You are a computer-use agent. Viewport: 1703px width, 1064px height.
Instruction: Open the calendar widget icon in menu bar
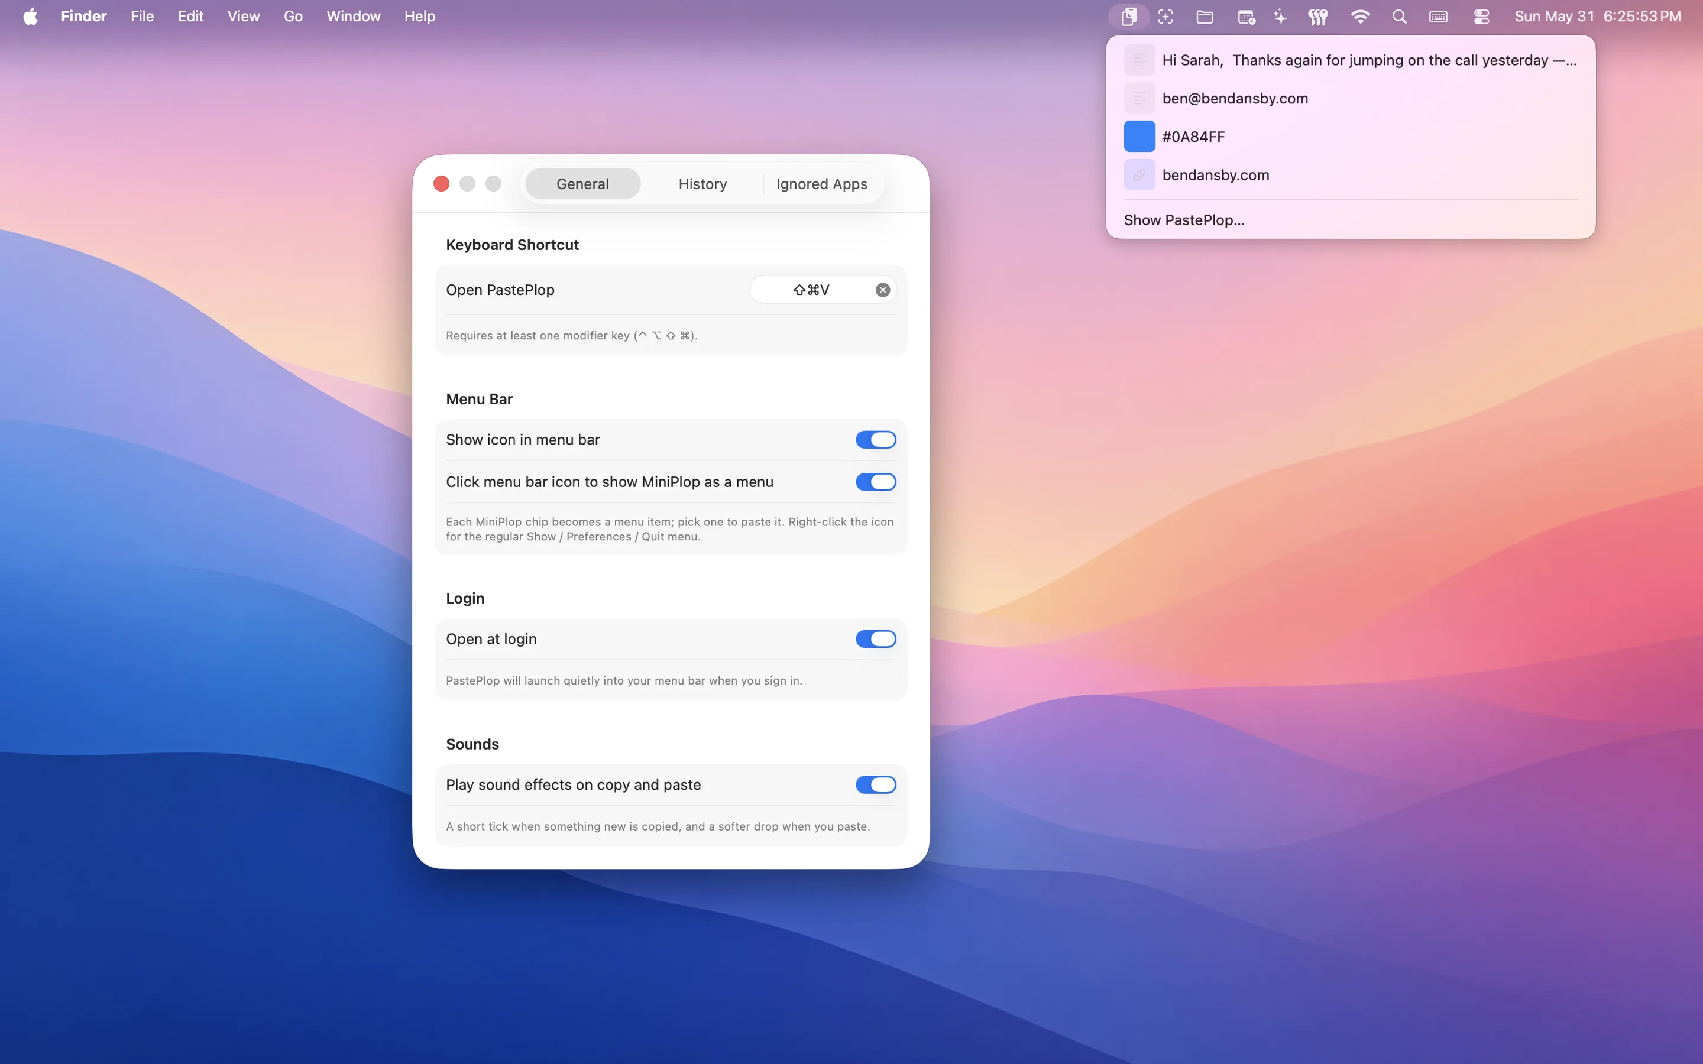1247,17
